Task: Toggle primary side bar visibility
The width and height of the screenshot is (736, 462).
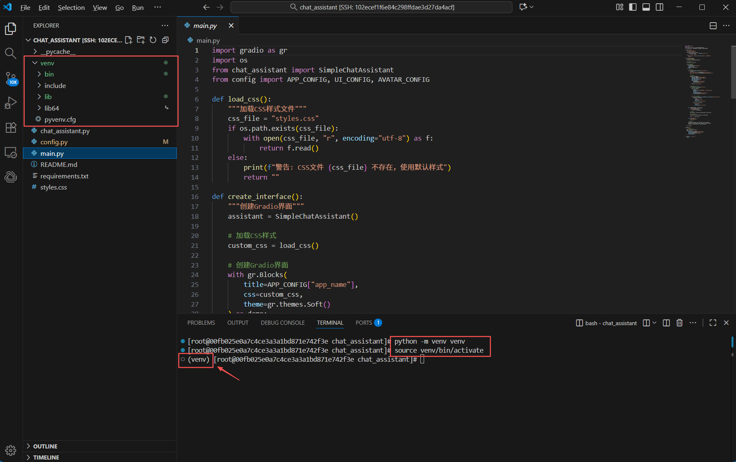Action: pyautogui.click(x=633, y=7)
